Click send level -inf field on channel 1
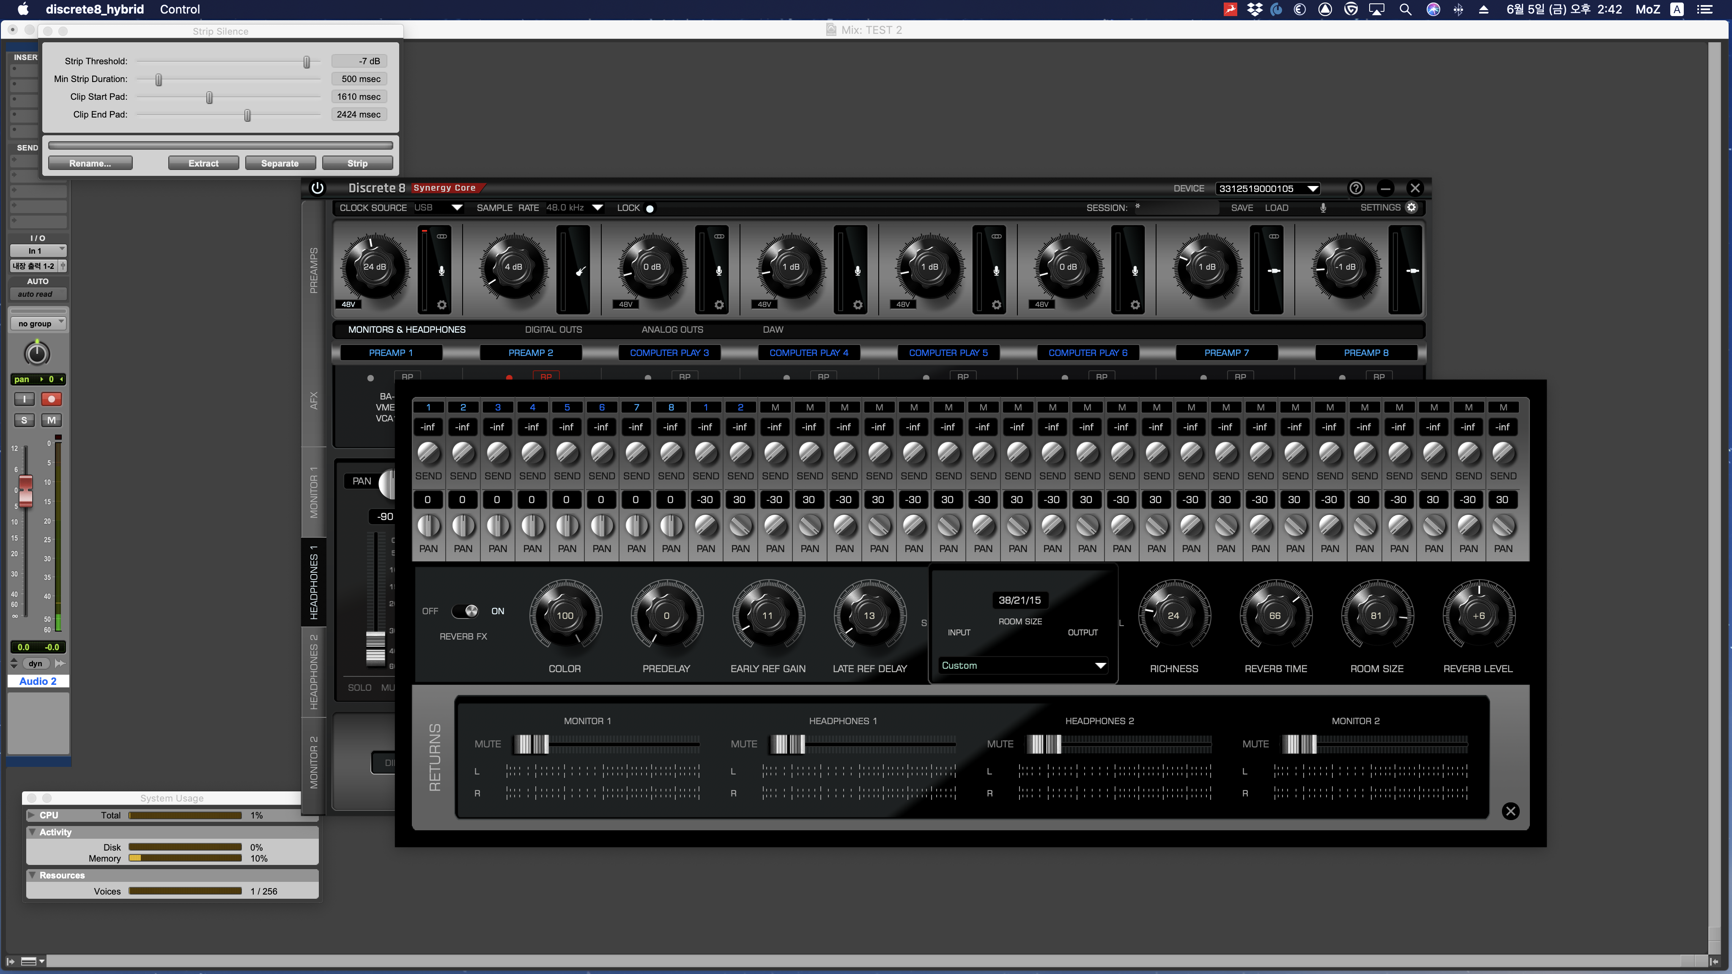The width and height of the screenshot is (1732, 974). pyautogui.click(x=428, y=427)
